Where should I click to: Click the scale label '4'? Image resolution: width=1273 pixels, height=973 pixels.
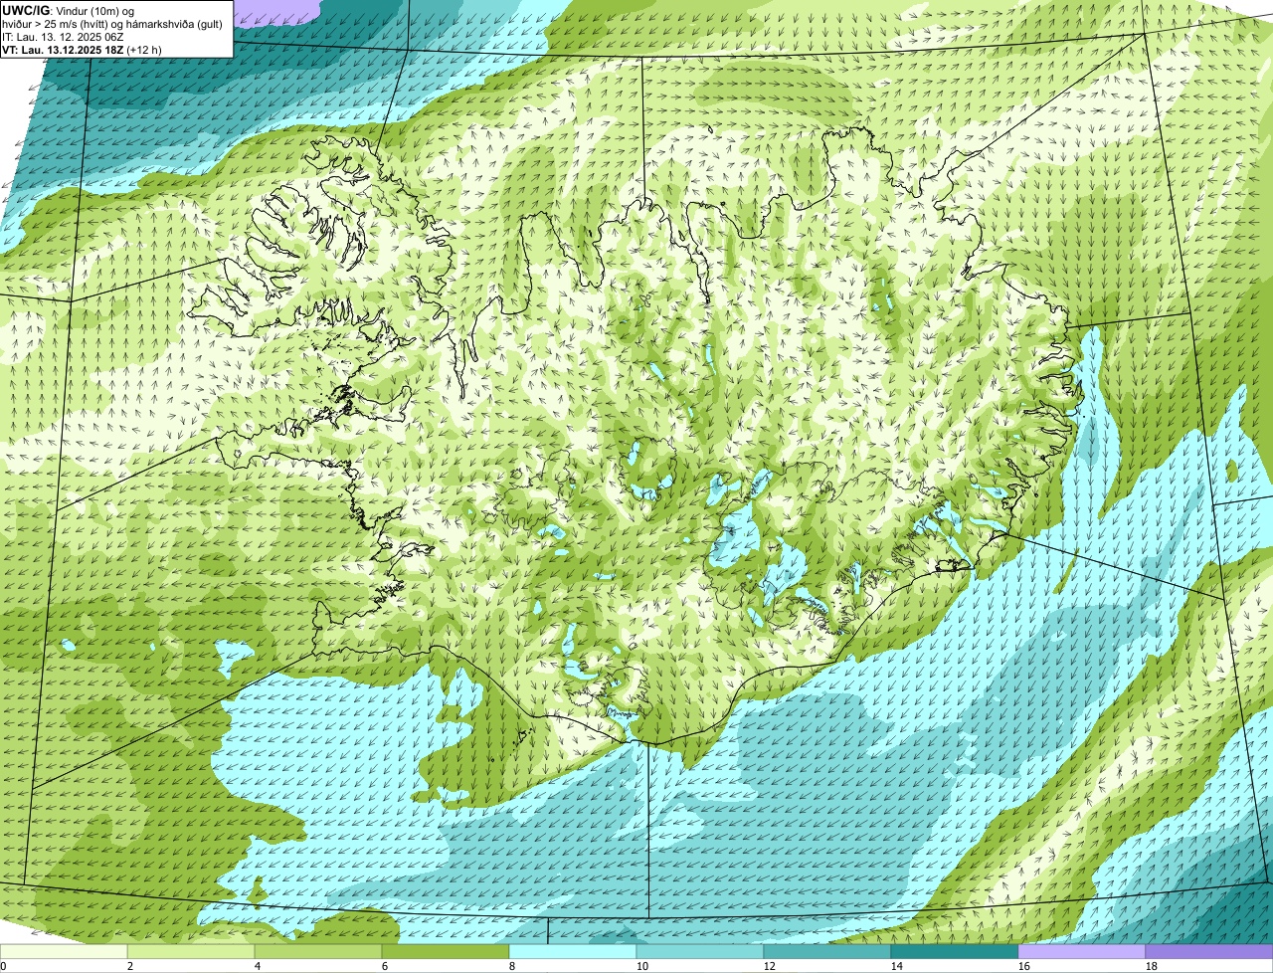[257, 966]
